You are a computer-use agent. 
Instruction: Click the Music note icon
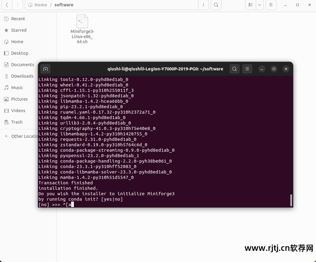pos(6,88)
